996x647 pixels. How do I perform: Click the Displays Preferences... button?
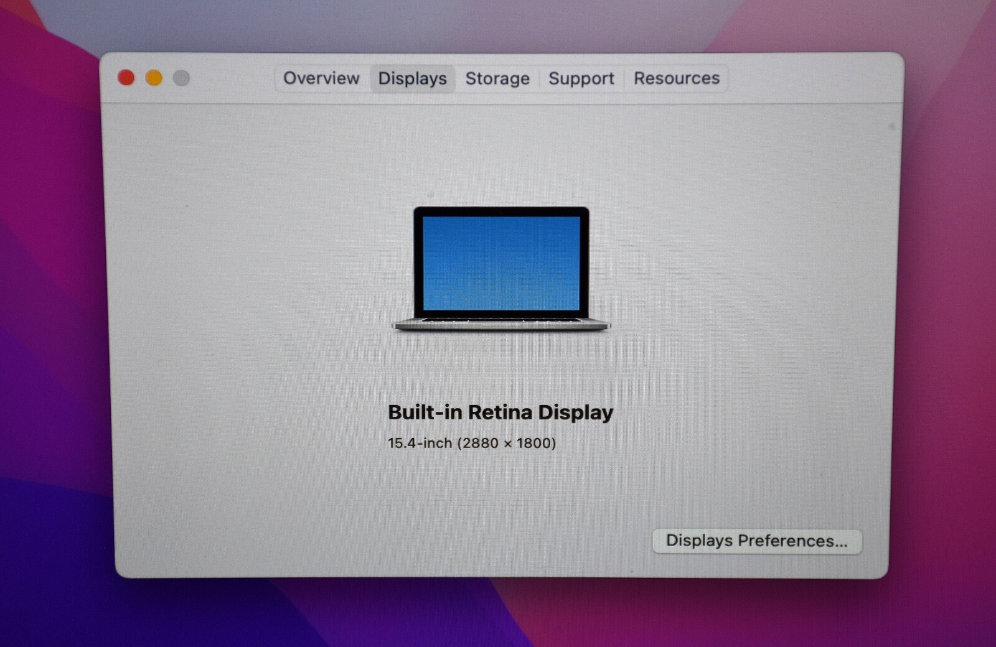[757, 541]
